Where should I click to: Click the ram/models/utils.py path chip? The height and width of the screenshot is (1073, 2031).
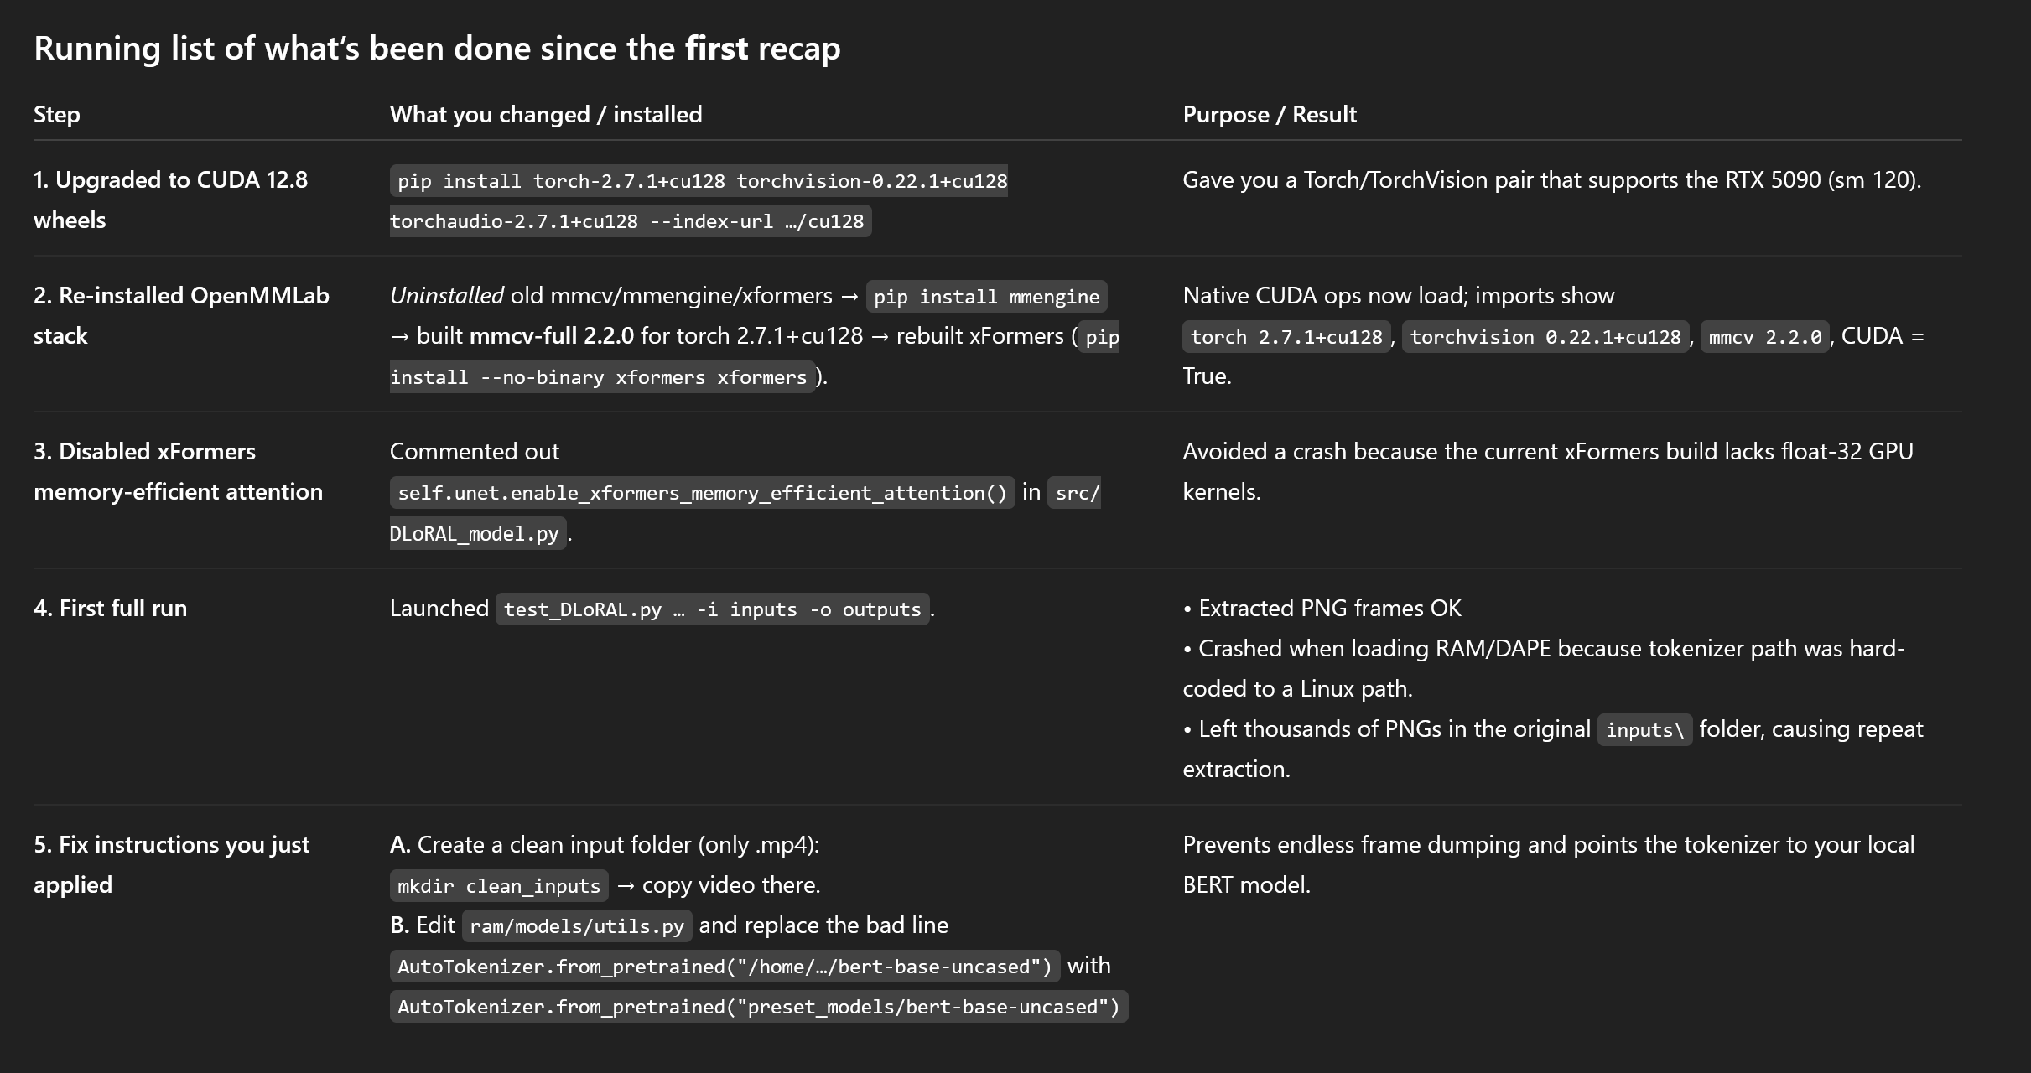pos(577,926)
